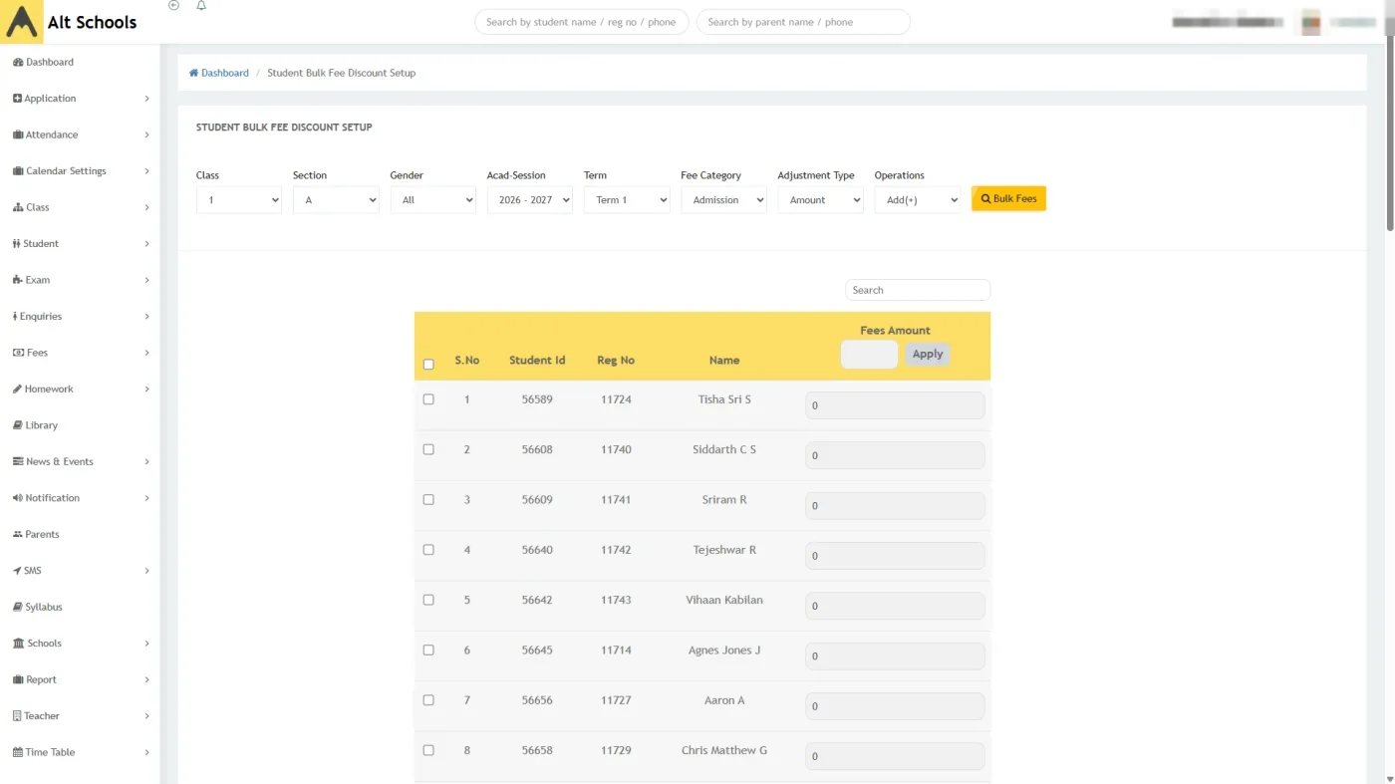Click the back arrow icon in header
1395x784 pixels.
(x=174, y=5)
